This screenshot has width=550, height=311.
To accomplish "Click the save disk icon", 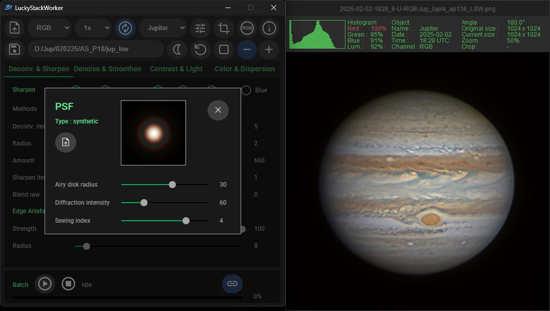I will (x=15, y=49).
